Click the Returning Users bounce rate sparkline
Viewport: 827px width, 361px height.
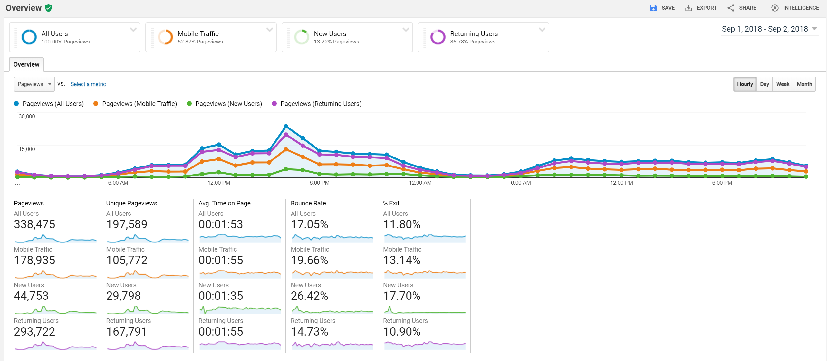[332, 346]
